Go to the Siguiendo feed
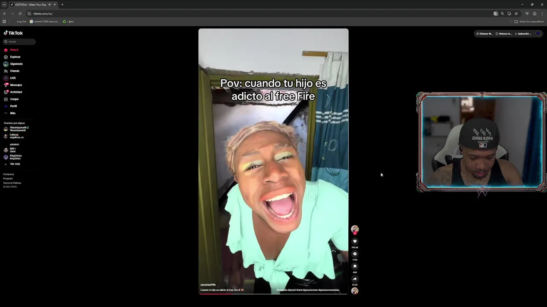 point(13,64)
